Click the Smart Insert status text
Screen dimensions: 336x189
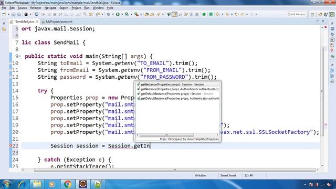pos(228,175)
